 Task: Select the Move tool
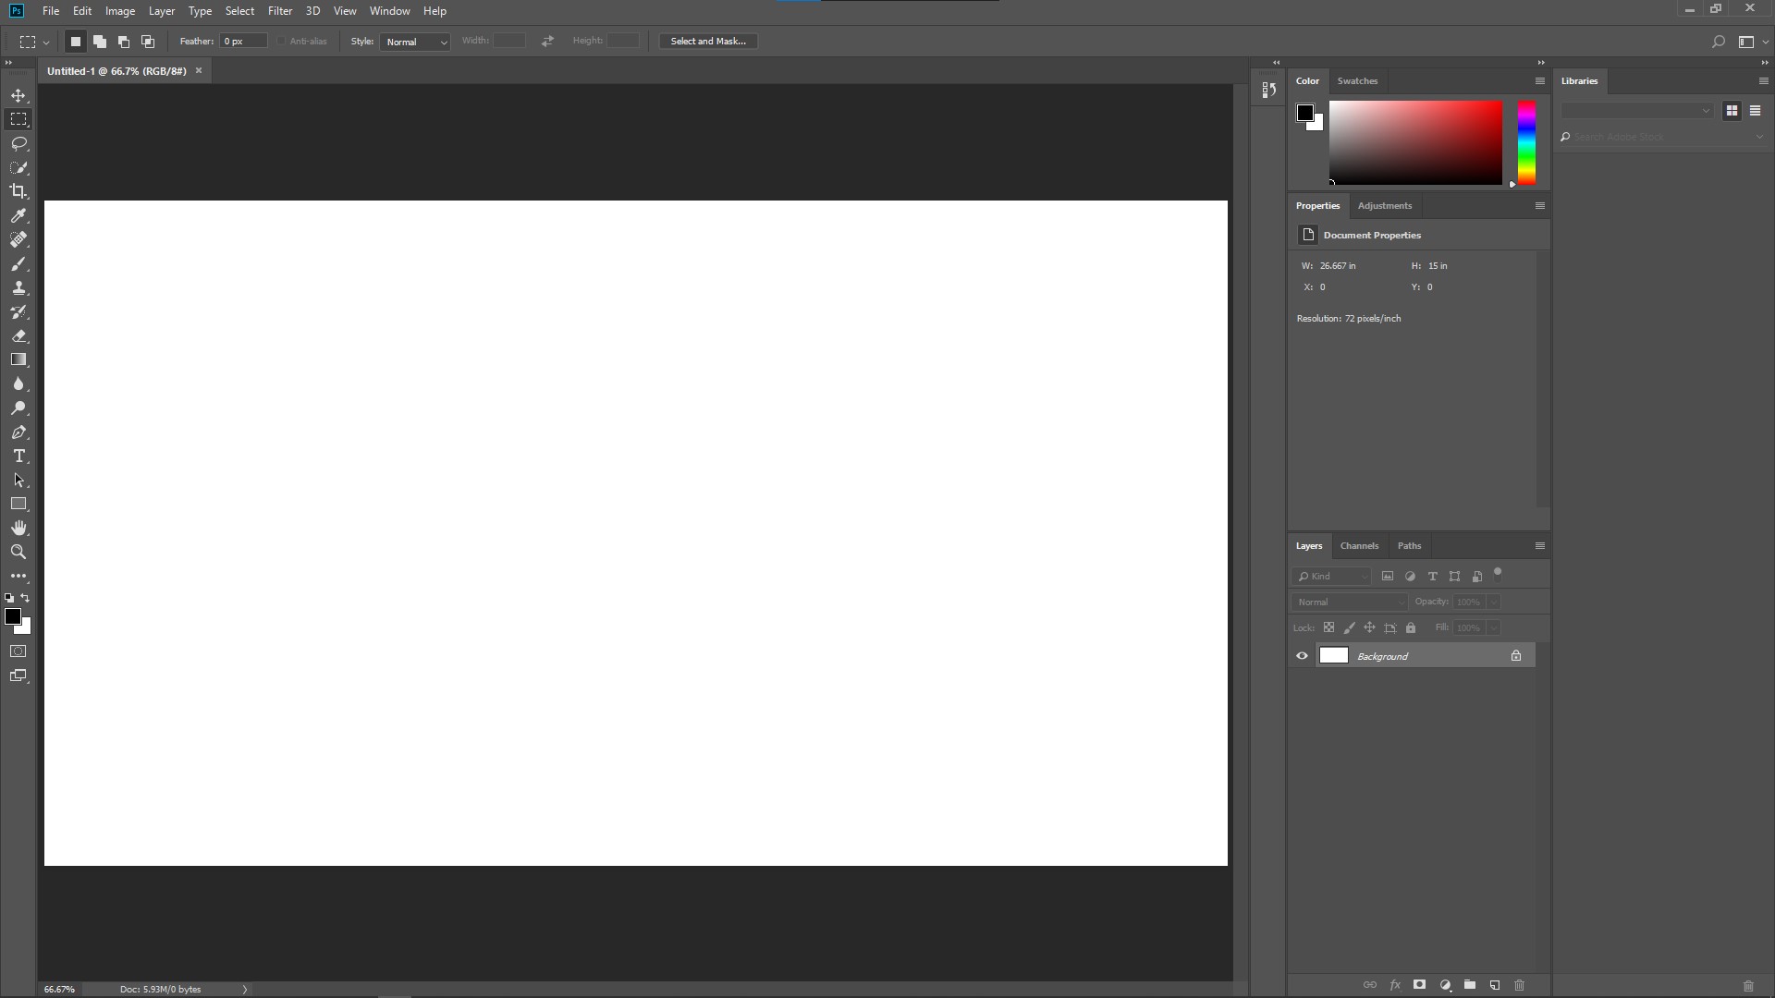tap(18, 96)
